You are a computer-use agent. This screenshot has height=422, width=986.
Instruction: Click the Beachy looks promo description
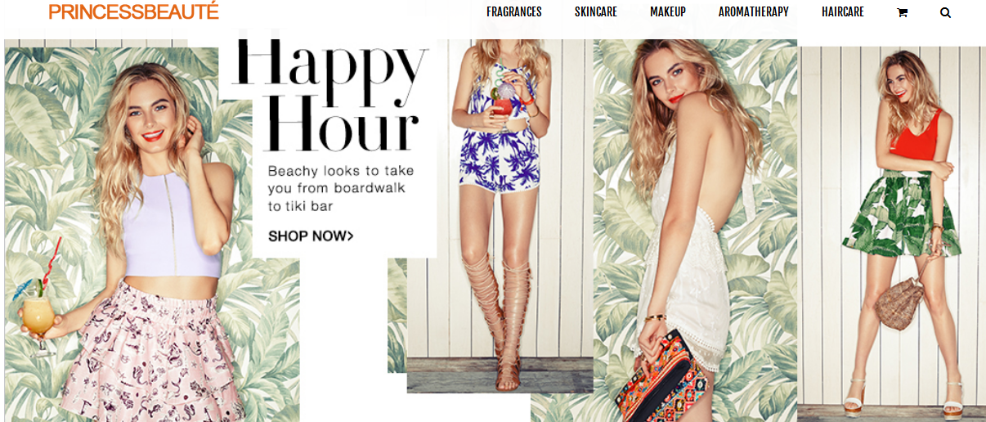pos(341,189)
